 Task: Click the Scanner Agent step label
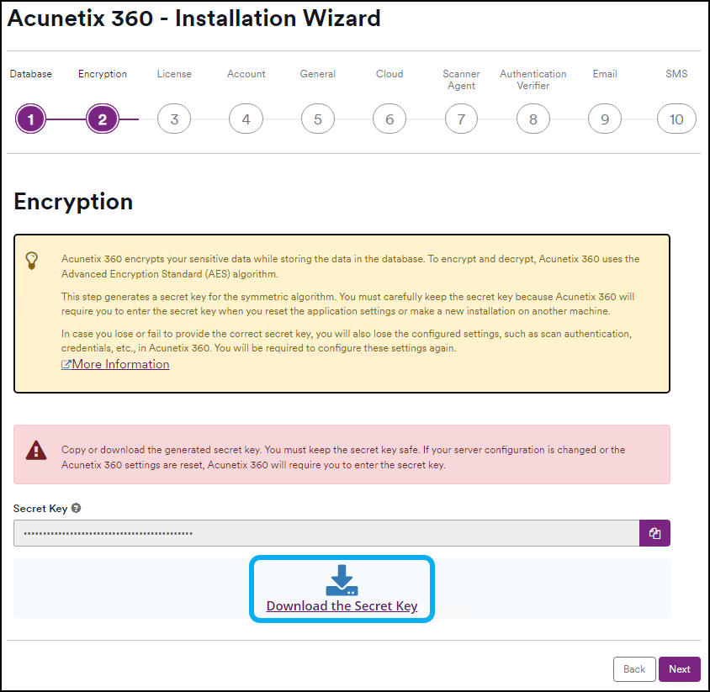tap(461, 80)
